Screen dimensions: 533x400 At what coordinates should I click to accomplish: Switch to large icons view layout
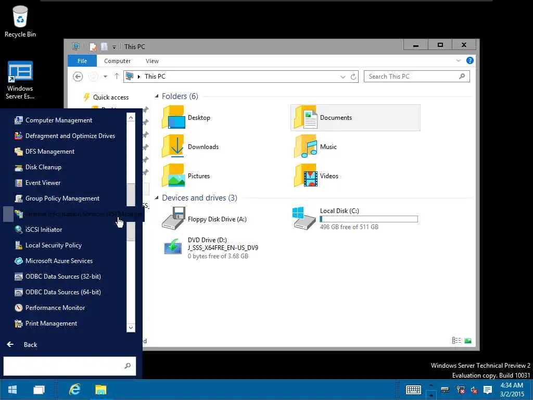click(468, 341)
